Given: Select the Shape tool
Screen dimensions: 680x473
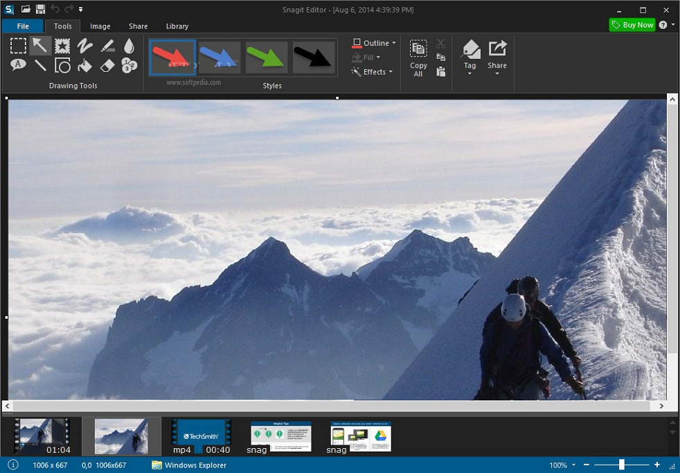Looking at the screenshot, I should pos(62,66).
